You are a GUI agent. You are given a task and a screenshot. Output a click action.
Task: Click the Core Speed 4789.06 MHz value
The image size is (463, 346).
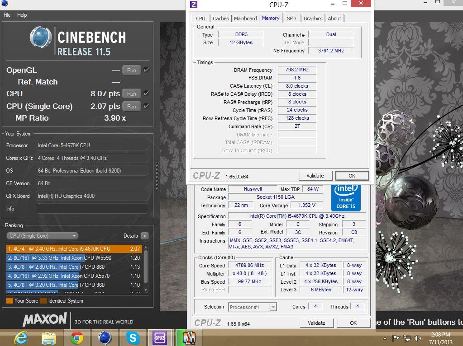tap(249, 266)
